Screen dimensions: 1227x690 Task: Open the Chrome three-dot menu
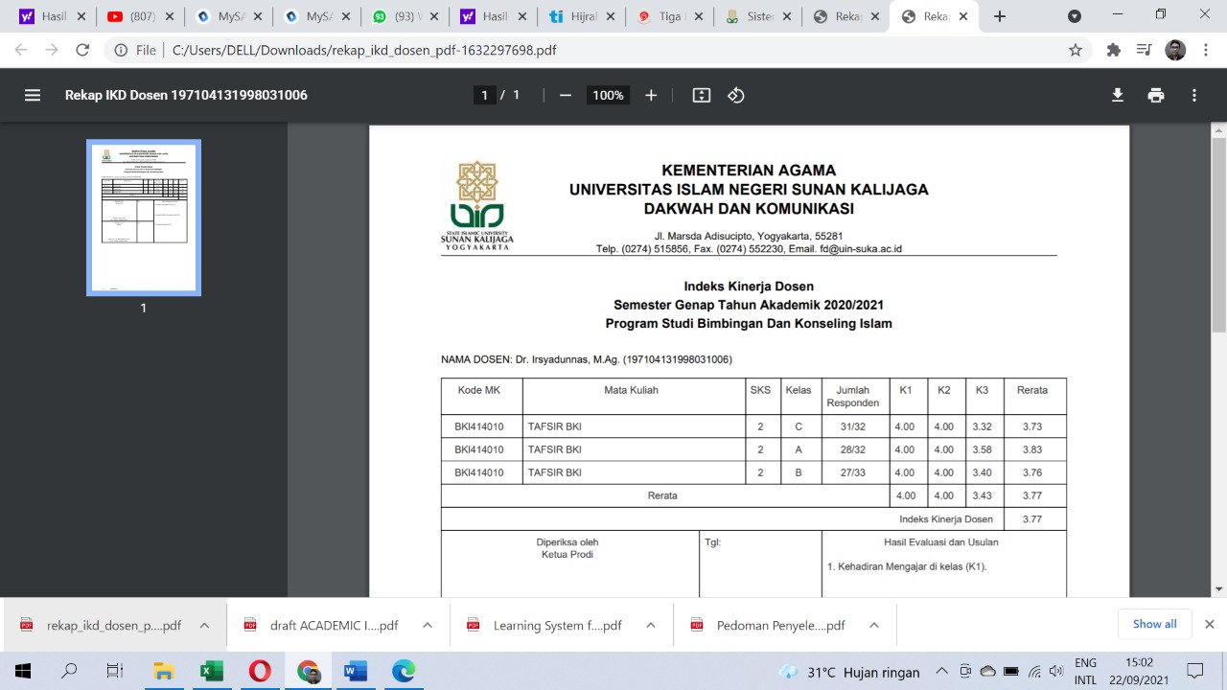(1206, 50)
